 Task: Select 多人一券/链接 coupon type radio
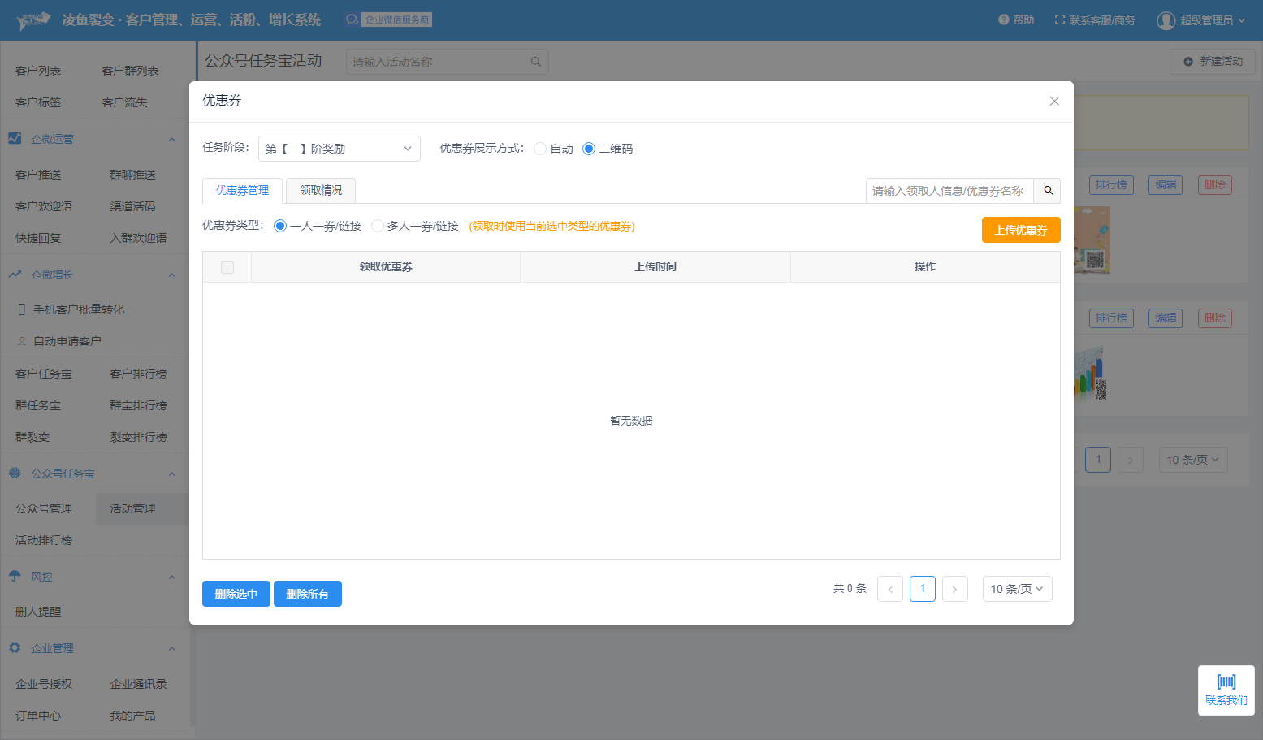(x=378, y=226)
